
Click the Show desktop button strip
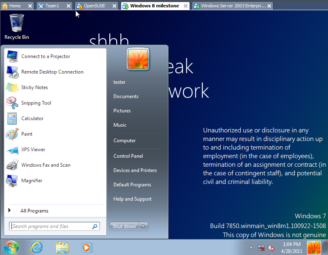pos(325,248)
